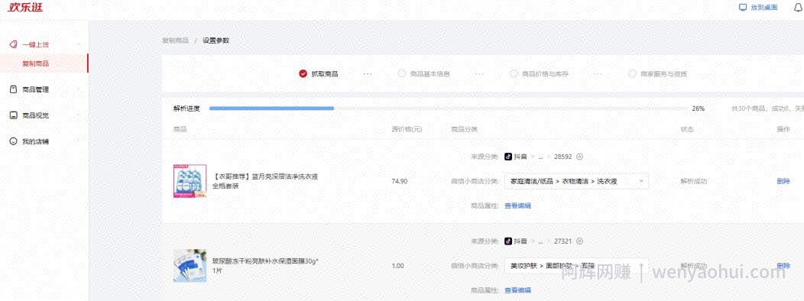Click the monitor icon beside 放到桌面

tap(742, 7)
